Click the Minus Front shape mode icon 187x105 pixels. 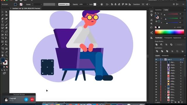(x=162, y=45)
